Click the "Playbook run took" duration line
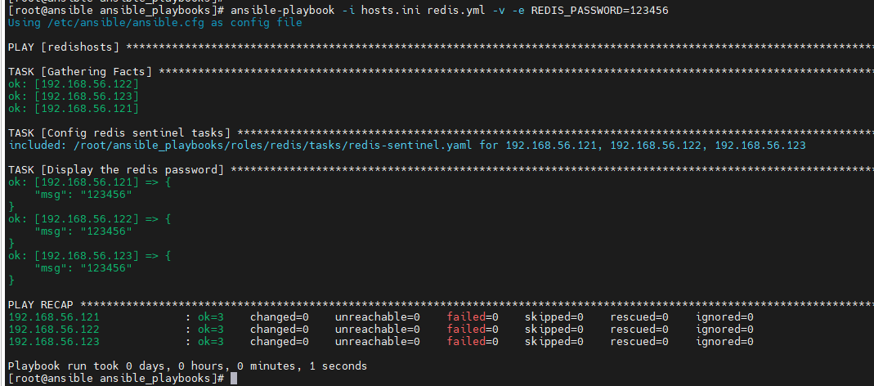The width and height of the screenshot is (874, 386). tap(187, 366)
